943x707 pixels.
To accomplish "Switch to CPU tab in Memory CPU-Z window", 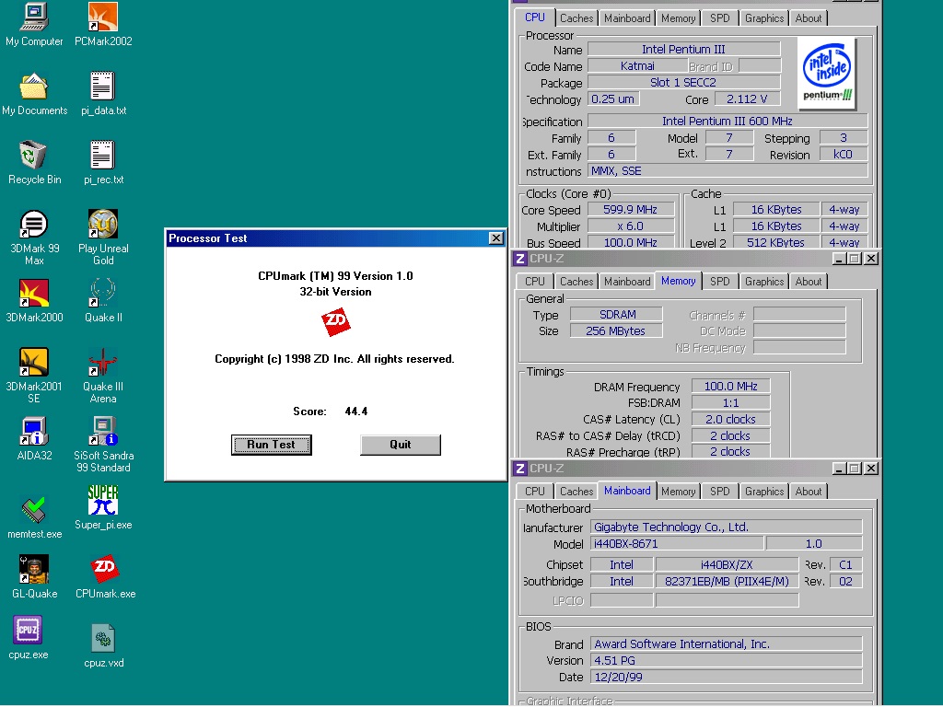I will tap(535, 282).
